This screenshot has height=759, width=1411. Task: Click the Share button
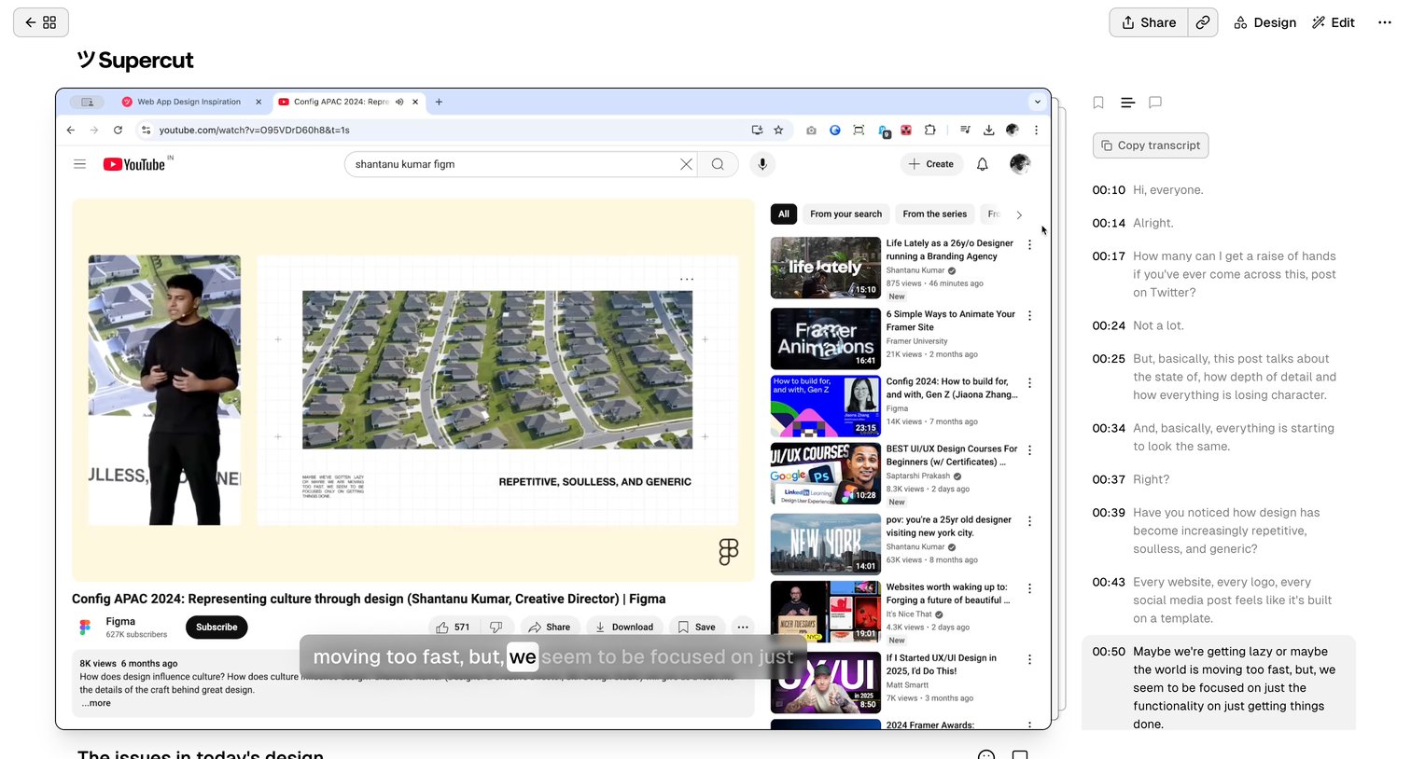click(1149, 22)
